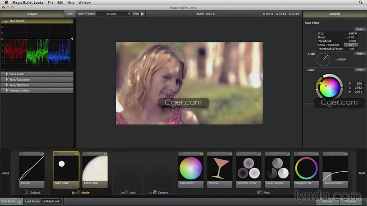The width and height of the screenshot is (367, 206).
Task: Select the Color Filter tool
Action: (95, 169)
